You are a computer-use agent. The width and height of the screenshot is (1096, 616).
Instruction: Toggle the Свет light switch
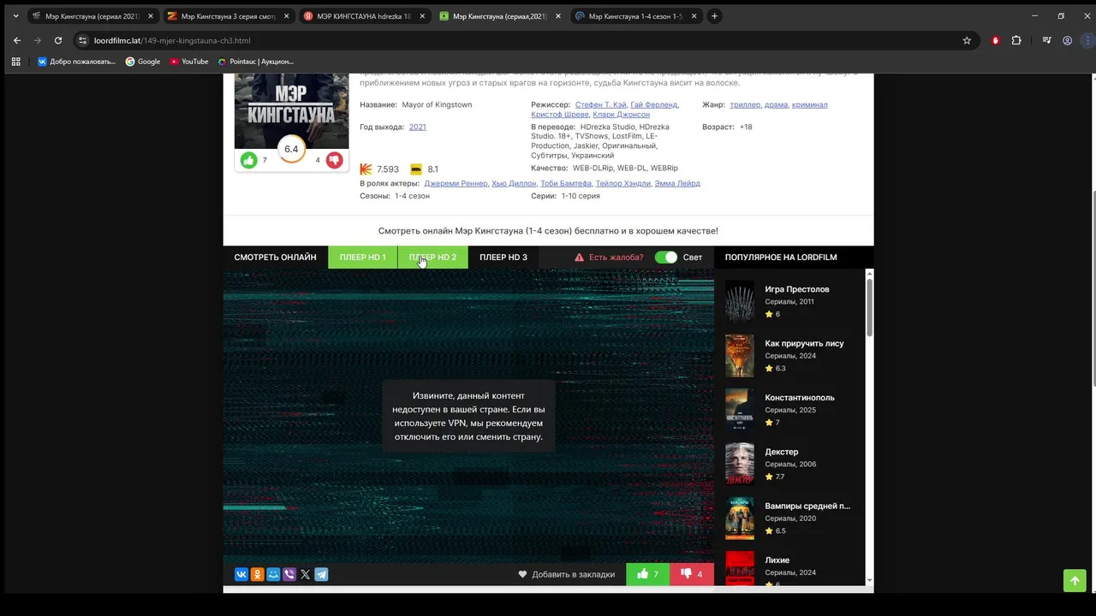666,258
